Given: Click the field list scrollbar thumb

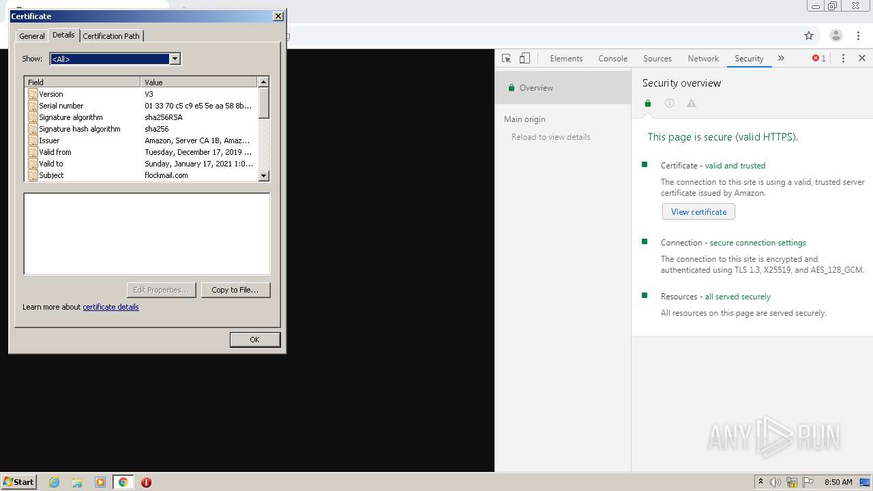Looking at the screenshot, I should pos(264,102).
